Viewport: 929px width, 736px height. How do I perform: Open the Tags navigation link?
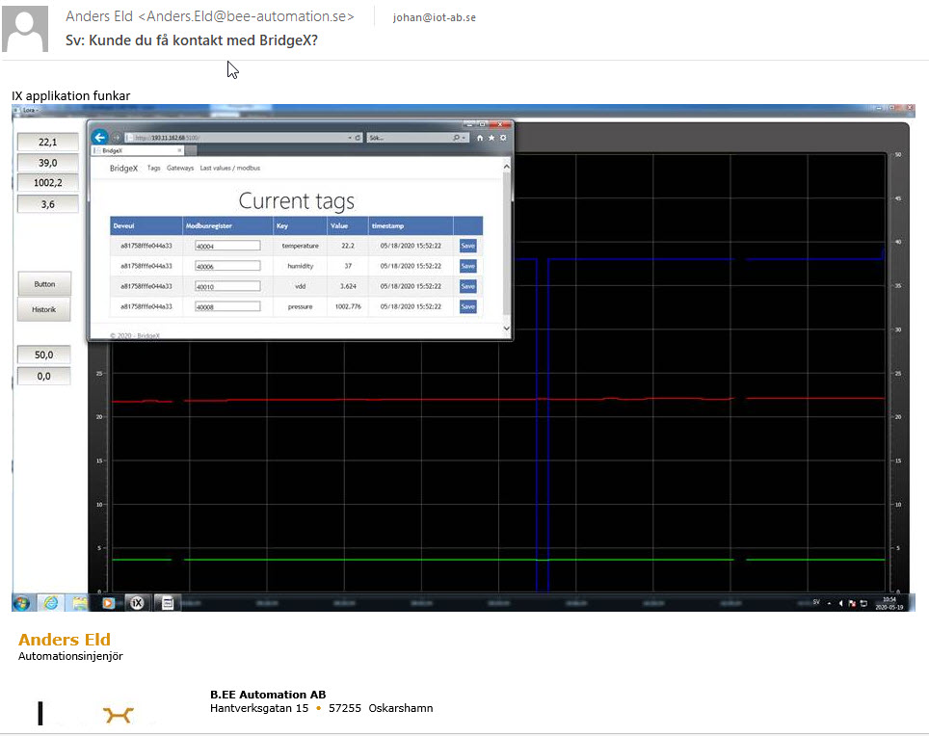click(153, 169)
